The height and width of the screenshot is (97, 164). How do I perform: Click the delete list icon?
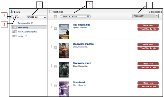tap(17, 17)
